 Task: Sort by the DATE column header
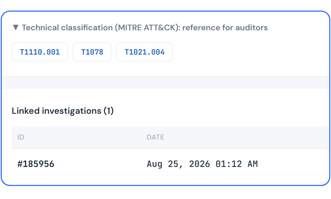pyautogui.click(x=155, y=137)
